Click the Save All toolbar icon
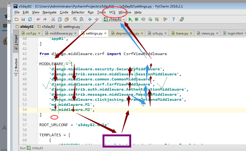This screenshot has height=151, width=246. (x=23, y=19)
